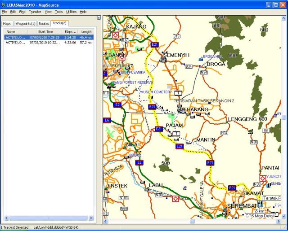This screenshot has width=288, height=231.
Task: Select the 46.4 km ACTIVE LOG track
Action: point(49,37)
